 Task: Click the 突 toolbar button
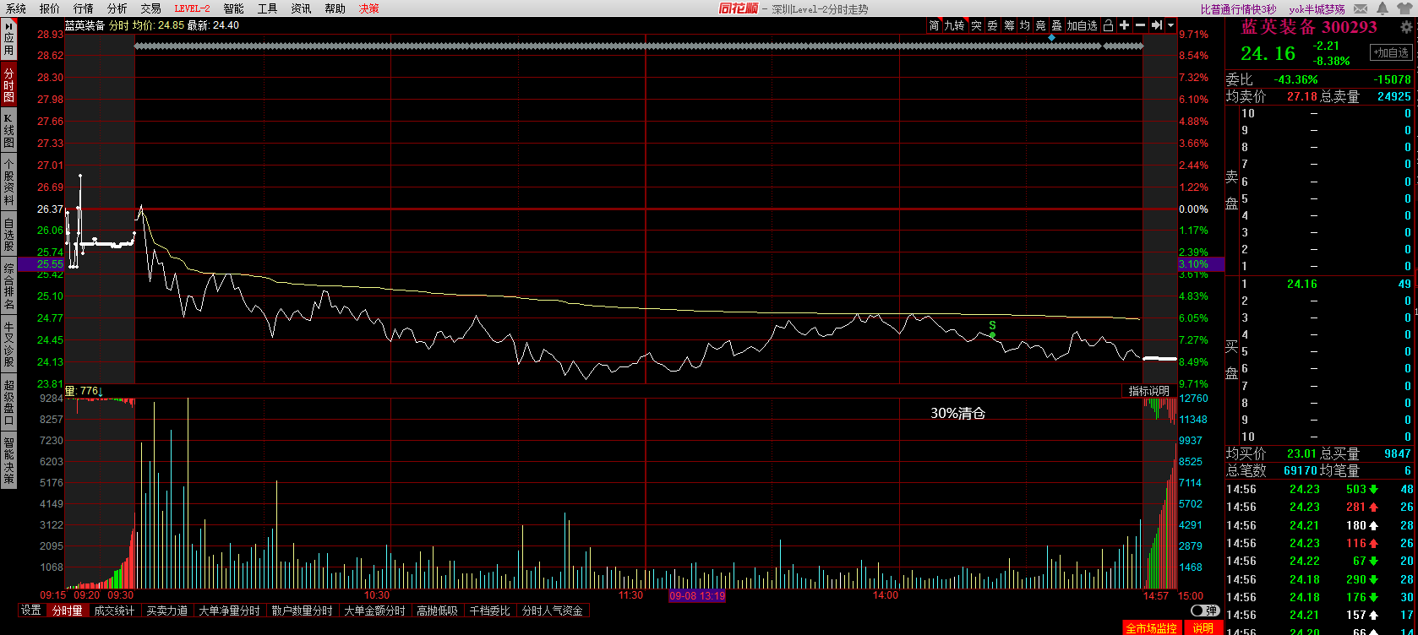pyautogui.click(x=976, y=25)
